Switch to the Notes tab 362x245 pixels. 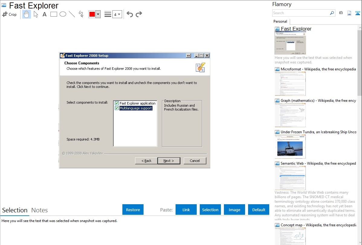40,210
